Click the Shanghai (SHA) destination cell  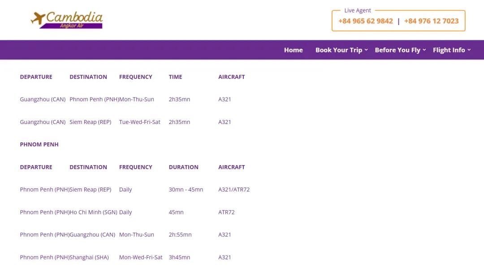coord(89,257)
